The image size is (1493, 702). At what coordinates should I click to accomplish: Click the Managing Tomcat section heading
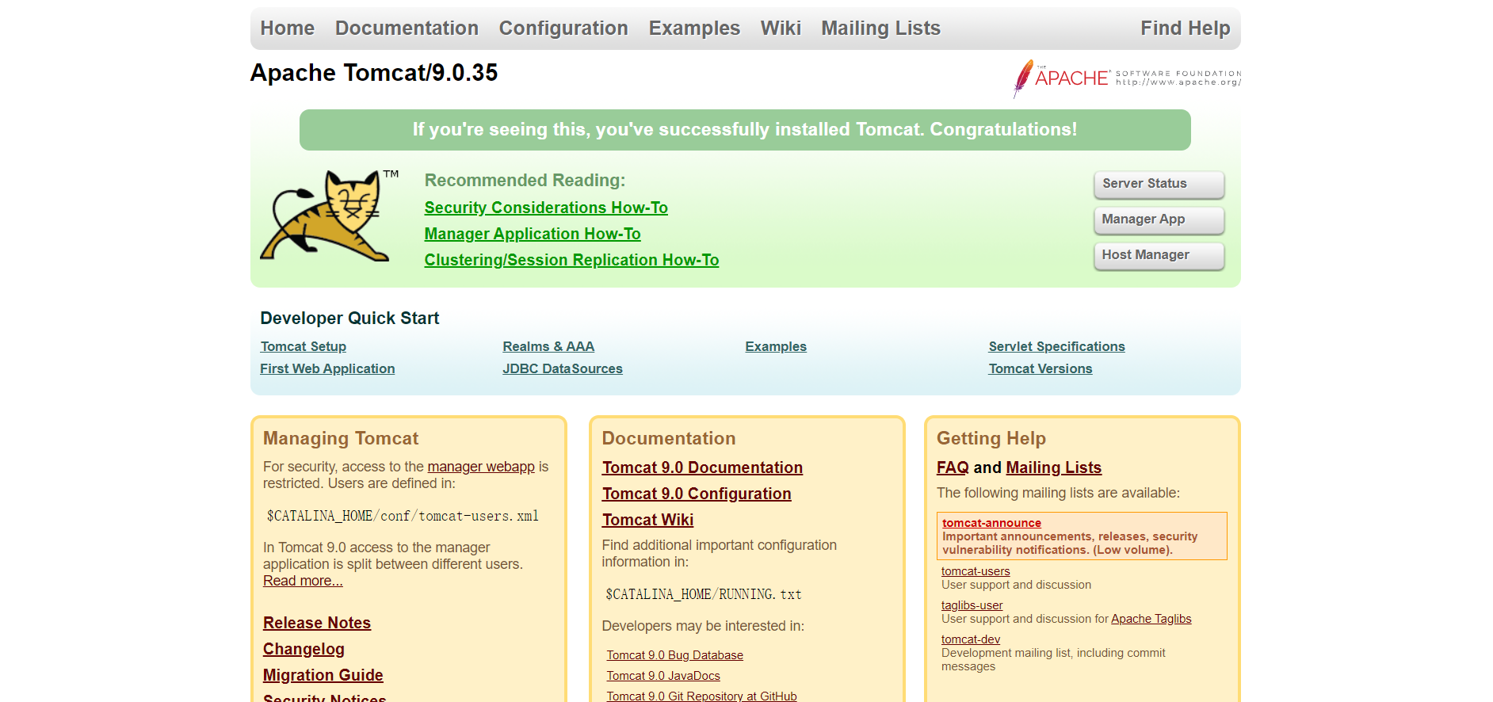tap(341, 439)
